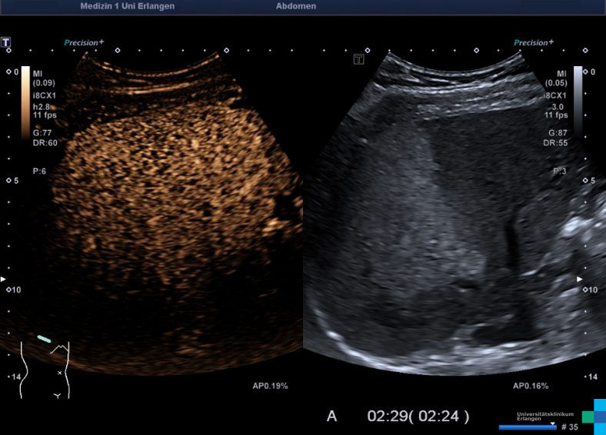Image resolution: width=606 pixels, height=435 pixels.
Task: Click the grey T marker above grayscale image
Action: click(x=358, y=59)
